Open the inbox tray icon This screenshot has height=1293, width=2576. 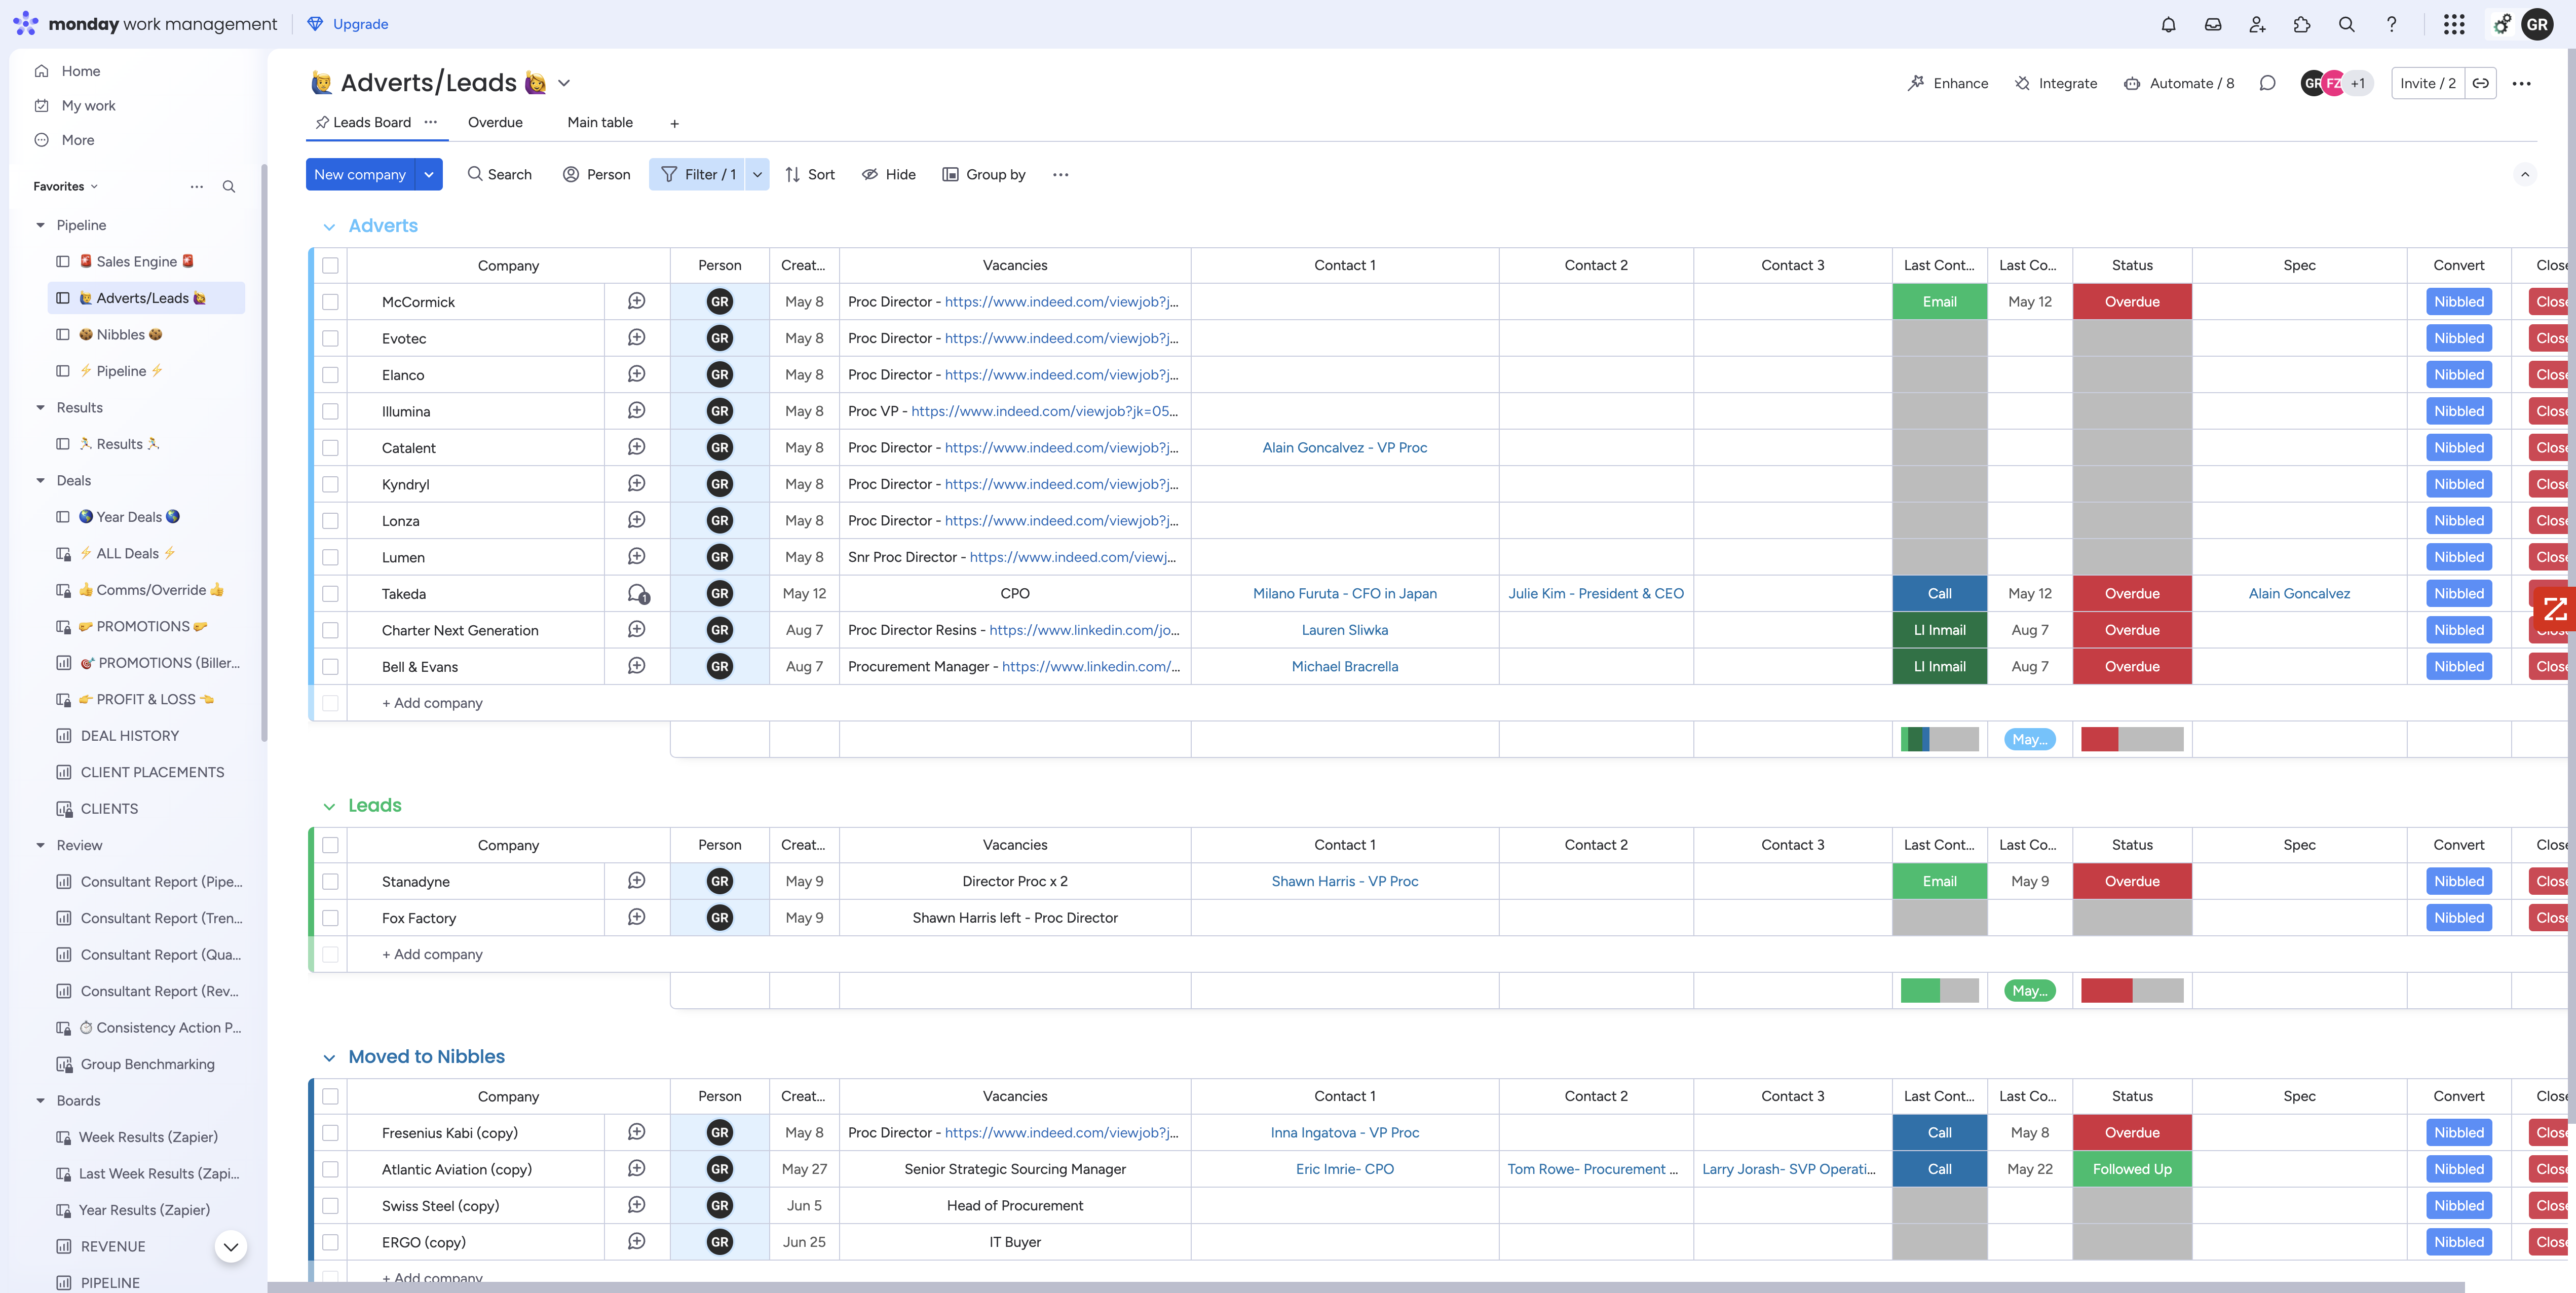tap(2213, 24)
